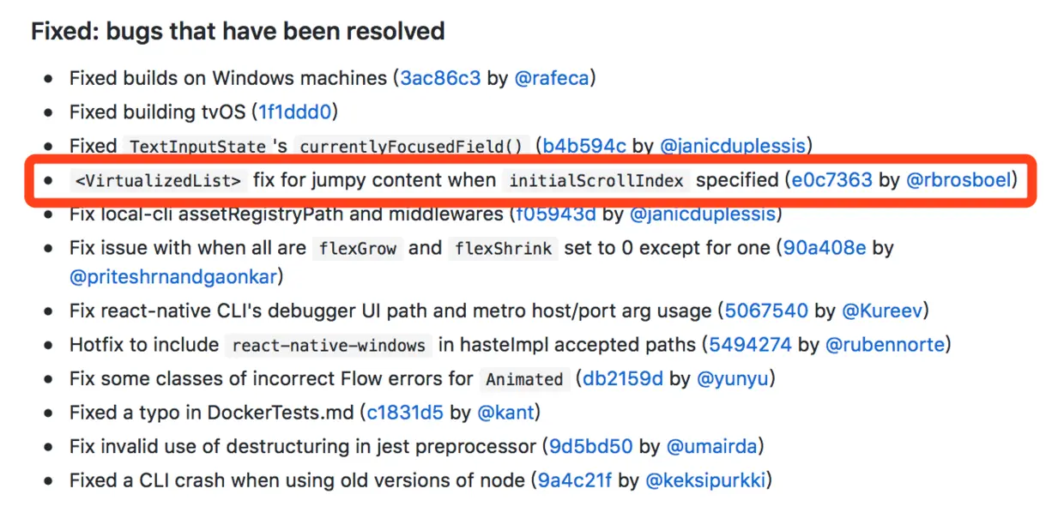Click the @umairda mention link

coord(712,446)
